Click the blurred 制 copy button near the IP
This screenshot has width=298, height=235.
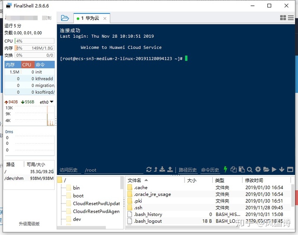point(47,18)
